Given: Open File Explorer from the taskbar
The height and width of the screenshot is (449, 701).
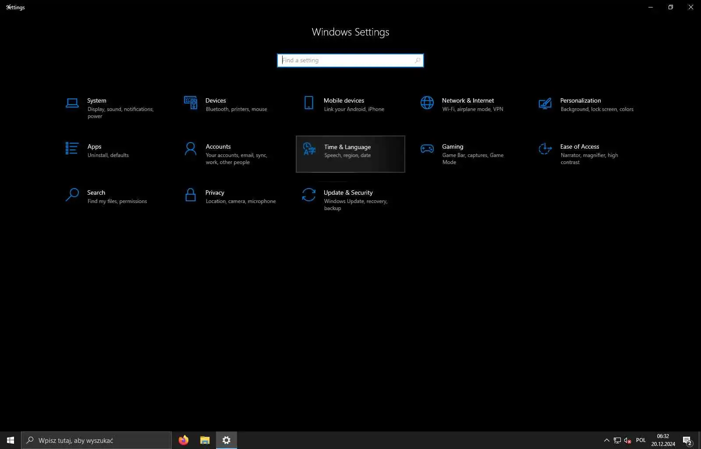Looking at the screenshot, I should click(205, 440).
